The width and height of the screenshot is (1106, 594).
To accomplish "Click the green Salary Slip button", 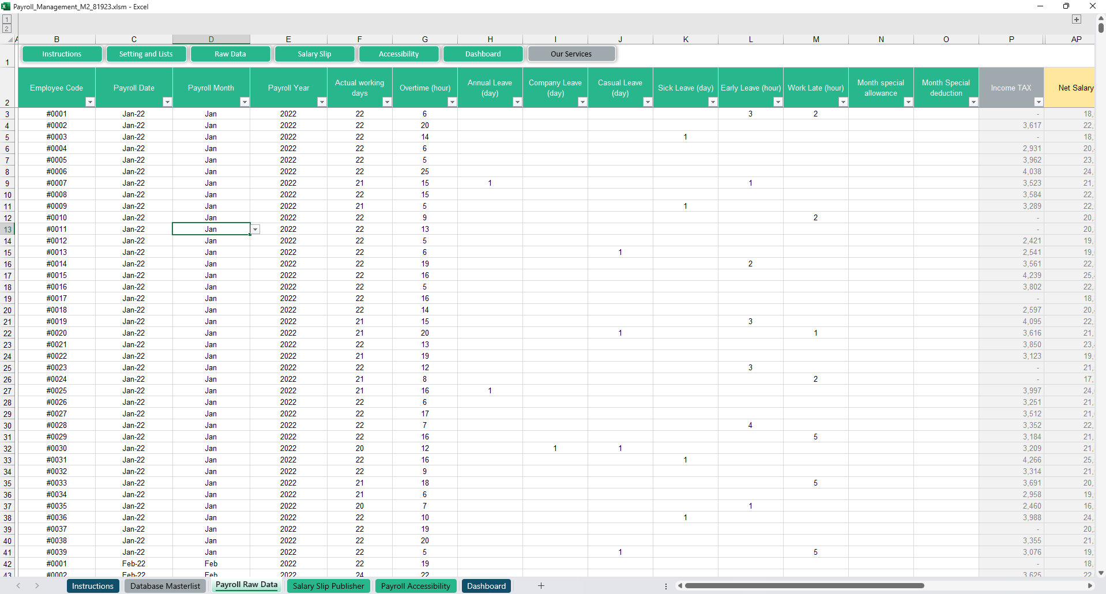I will click(x=314, y=54).
